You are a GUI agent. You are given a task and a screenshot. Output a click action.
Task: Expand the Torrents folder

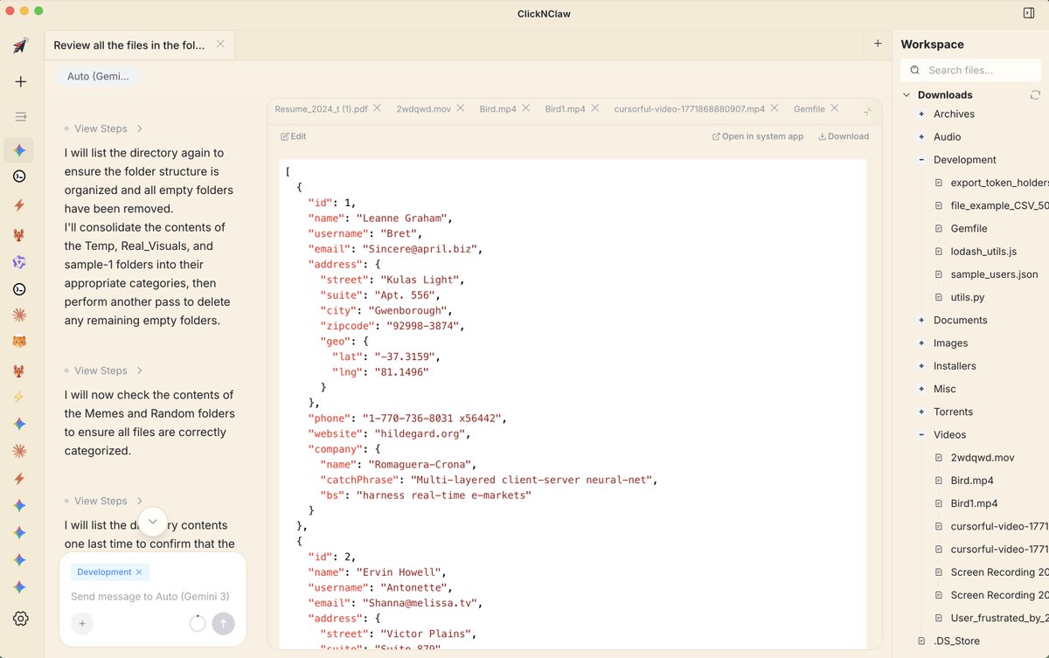tap(921, 412)
